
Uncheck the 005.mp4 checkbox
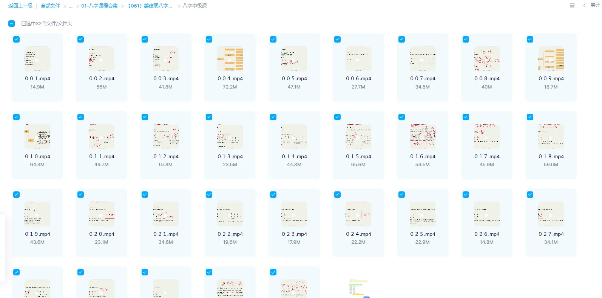[273, 40]
